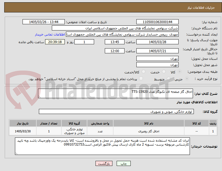Click the buyer notes textarea resize handle
This screenshot has height=171, width=222.
(x=16, y=154)
